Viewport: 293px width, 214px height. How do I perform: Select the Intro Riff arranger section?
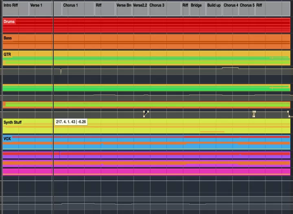[16, 9]
